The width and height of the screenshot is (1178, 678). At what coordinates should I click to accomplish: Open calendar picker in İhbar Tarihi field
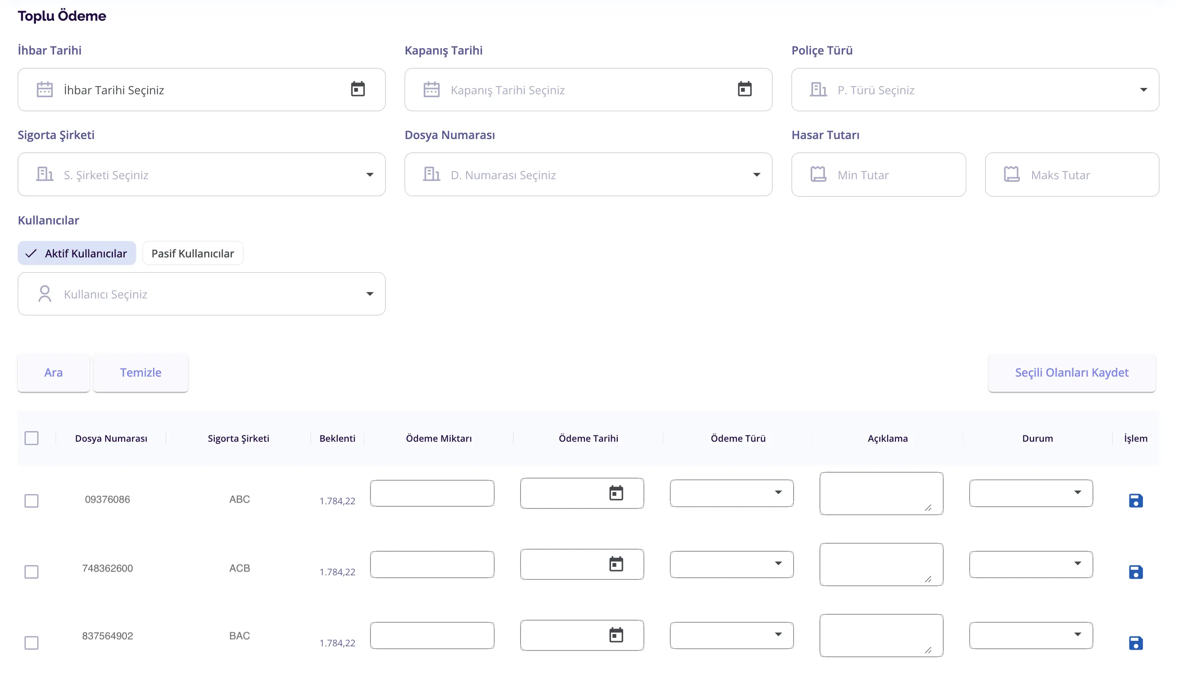click(358, 89)
